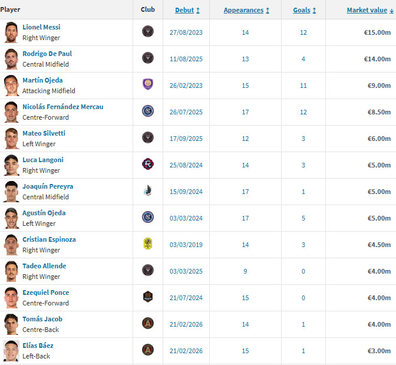Open Joaquín Pereyra's portrait photo
This screenshot has width=396, height=365.
pyautogui.click(x=11, y=192)
